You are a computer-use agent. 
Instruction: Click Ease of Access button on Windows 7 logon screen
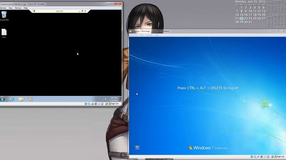pos(137,148)
